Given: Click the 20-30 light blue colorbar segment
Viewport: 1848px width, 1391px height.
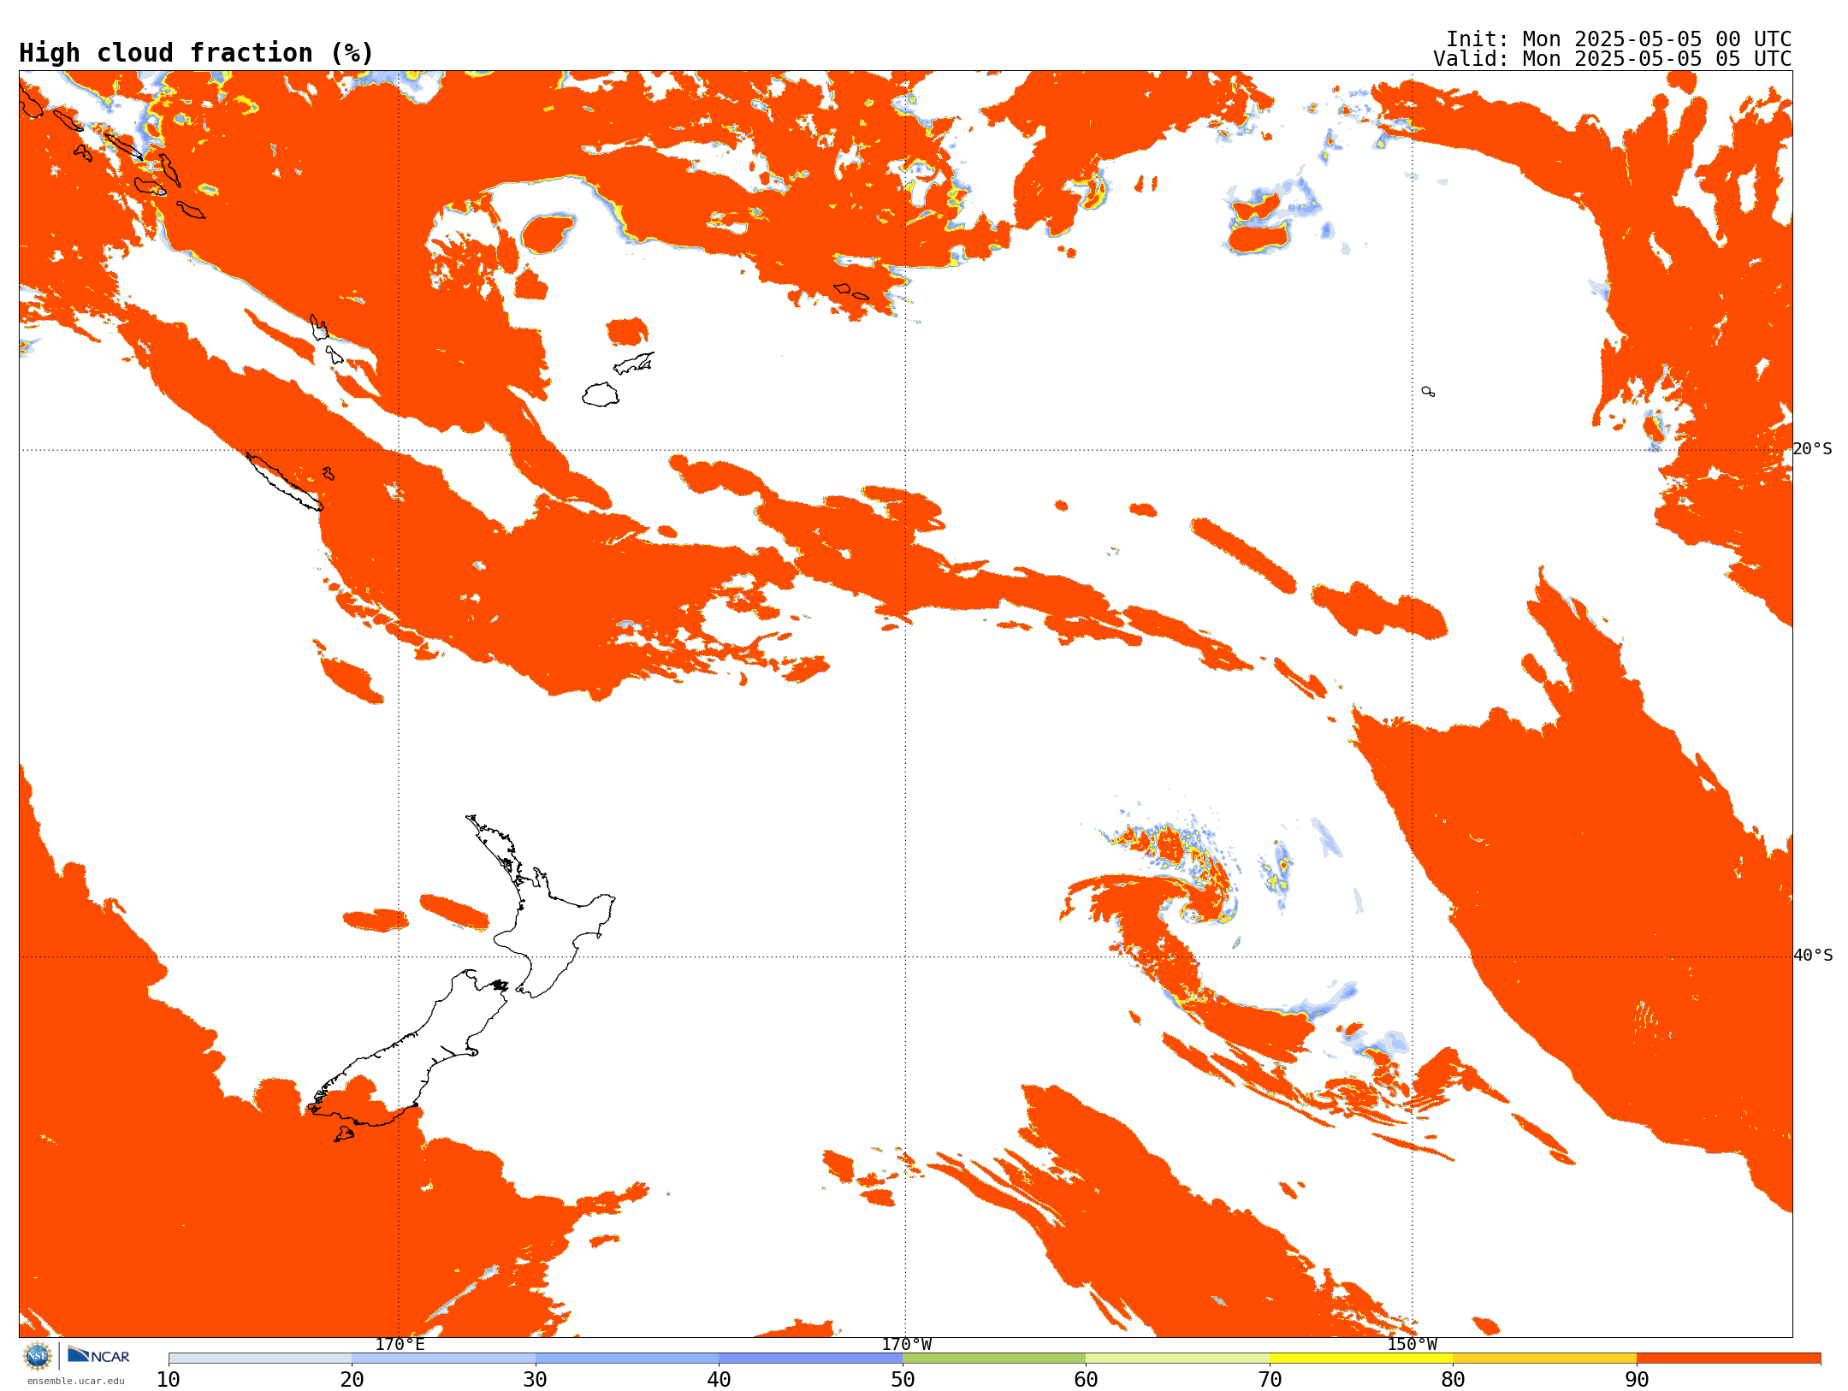Looking at the screenshot, I should coord(443,1358).
